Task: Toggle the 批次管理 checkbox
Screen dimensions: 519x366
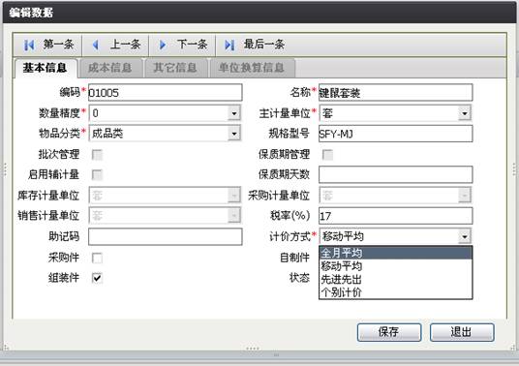Action: pyautogui.click(x=97, y=155)
